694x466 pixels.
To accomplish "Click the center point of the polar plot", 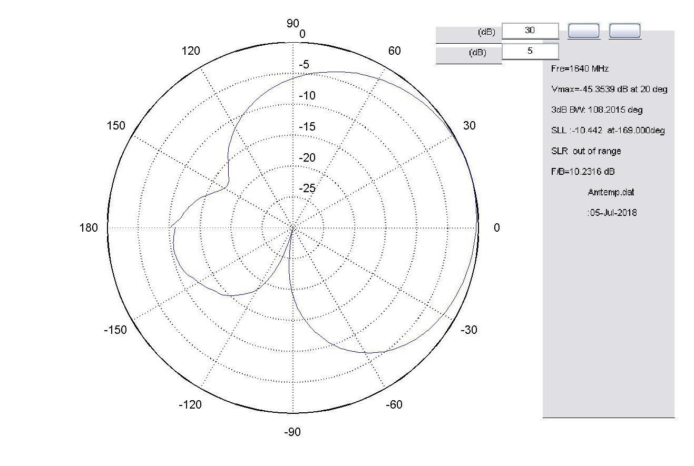I will coord(292,227).
